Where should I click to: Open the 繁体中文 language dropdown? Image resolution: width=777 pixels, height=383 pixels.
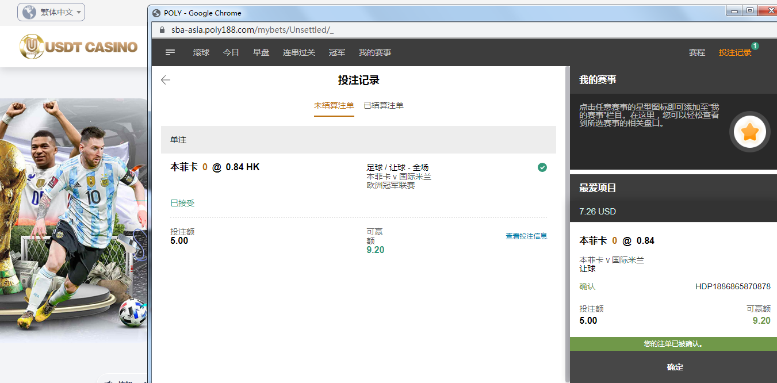pyautogui.click(x=51, y=12)
